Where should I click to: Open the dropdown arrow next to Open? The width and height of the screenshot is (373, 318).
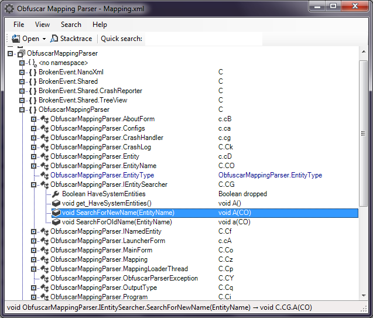[44, 39]
